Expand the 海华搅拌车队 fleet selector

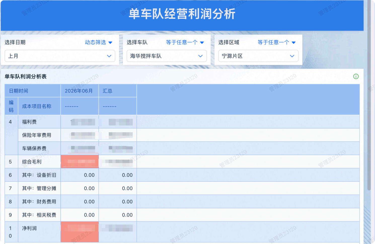(167, 56)
